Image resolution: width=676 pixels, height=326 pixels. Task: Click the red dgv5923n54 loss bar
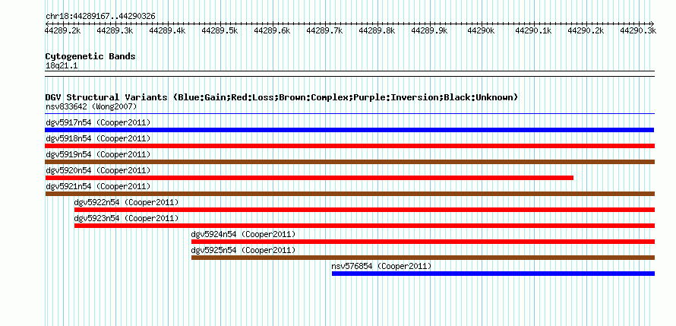(365, 226)
